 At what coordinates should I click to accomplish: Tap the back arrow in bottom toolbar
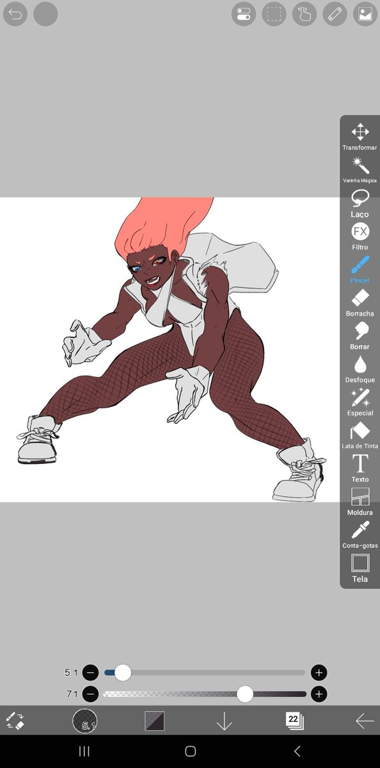pyautogui.click(x=365, y=721)
